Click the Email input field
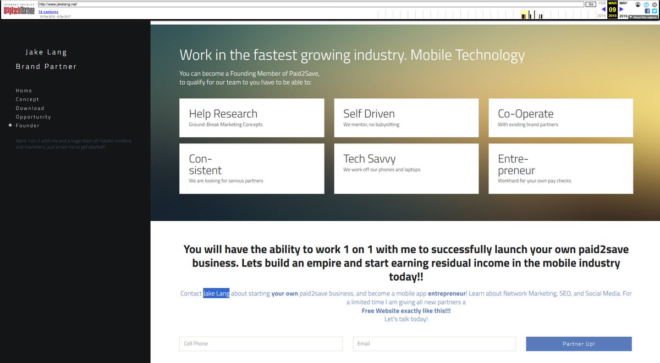Screen dimensions: 660x363 click(x=435, y=344)
